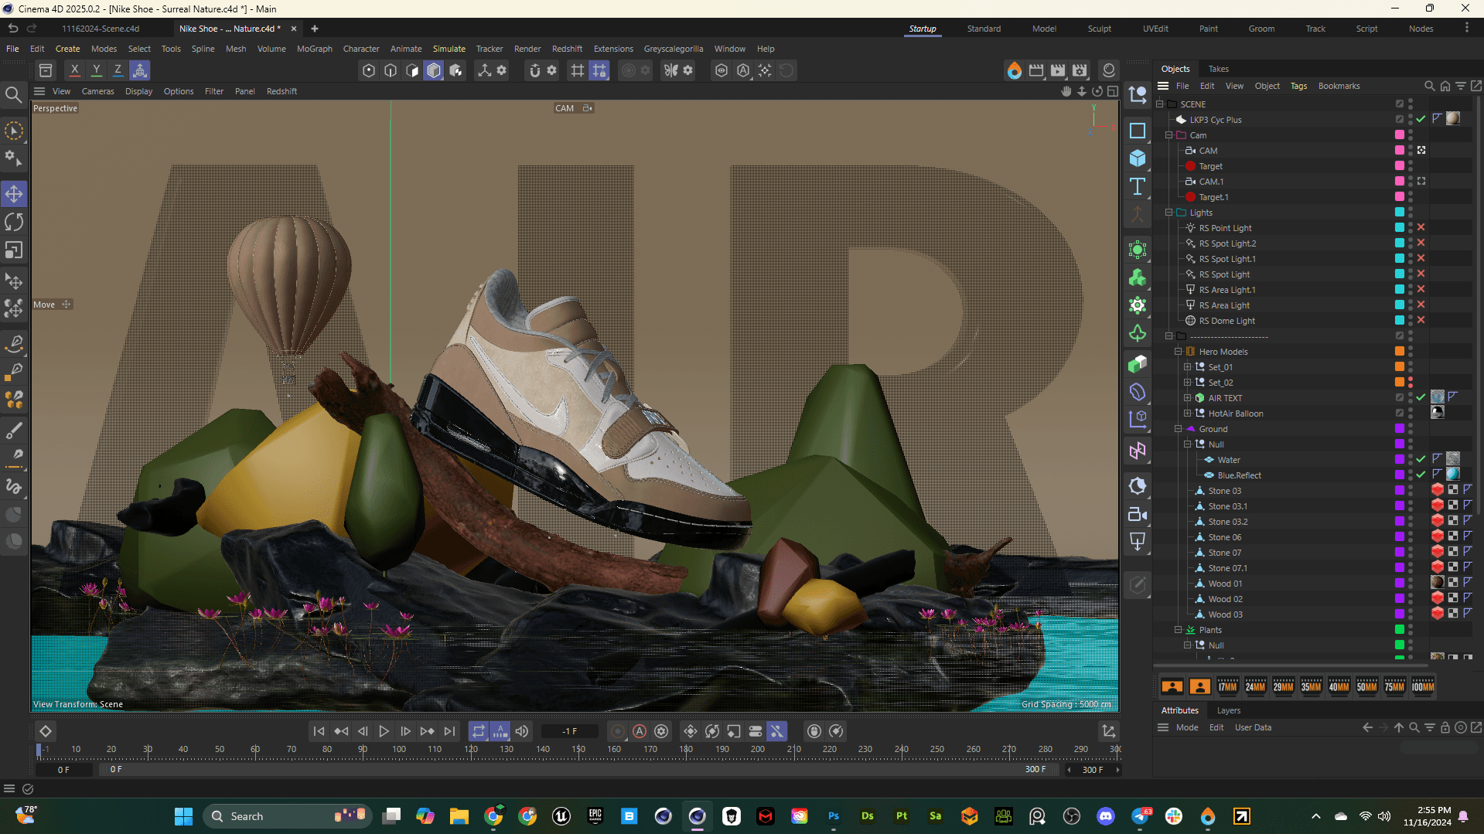The image size is (1484, 834).
Task: Select the Rotate tool
Action: 14,223
